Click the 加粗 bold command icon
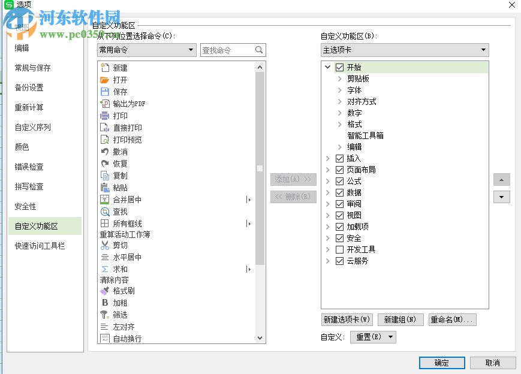The height and width of the screenshot is (374, 521). 105,303
